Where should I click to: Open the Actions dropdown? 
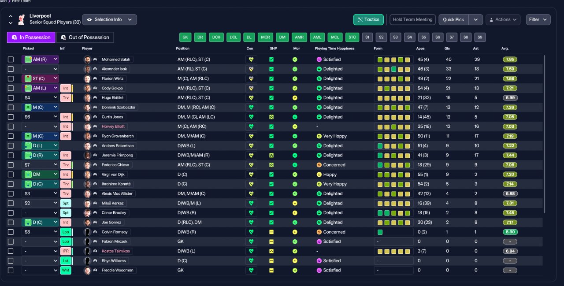click(503, 19)
